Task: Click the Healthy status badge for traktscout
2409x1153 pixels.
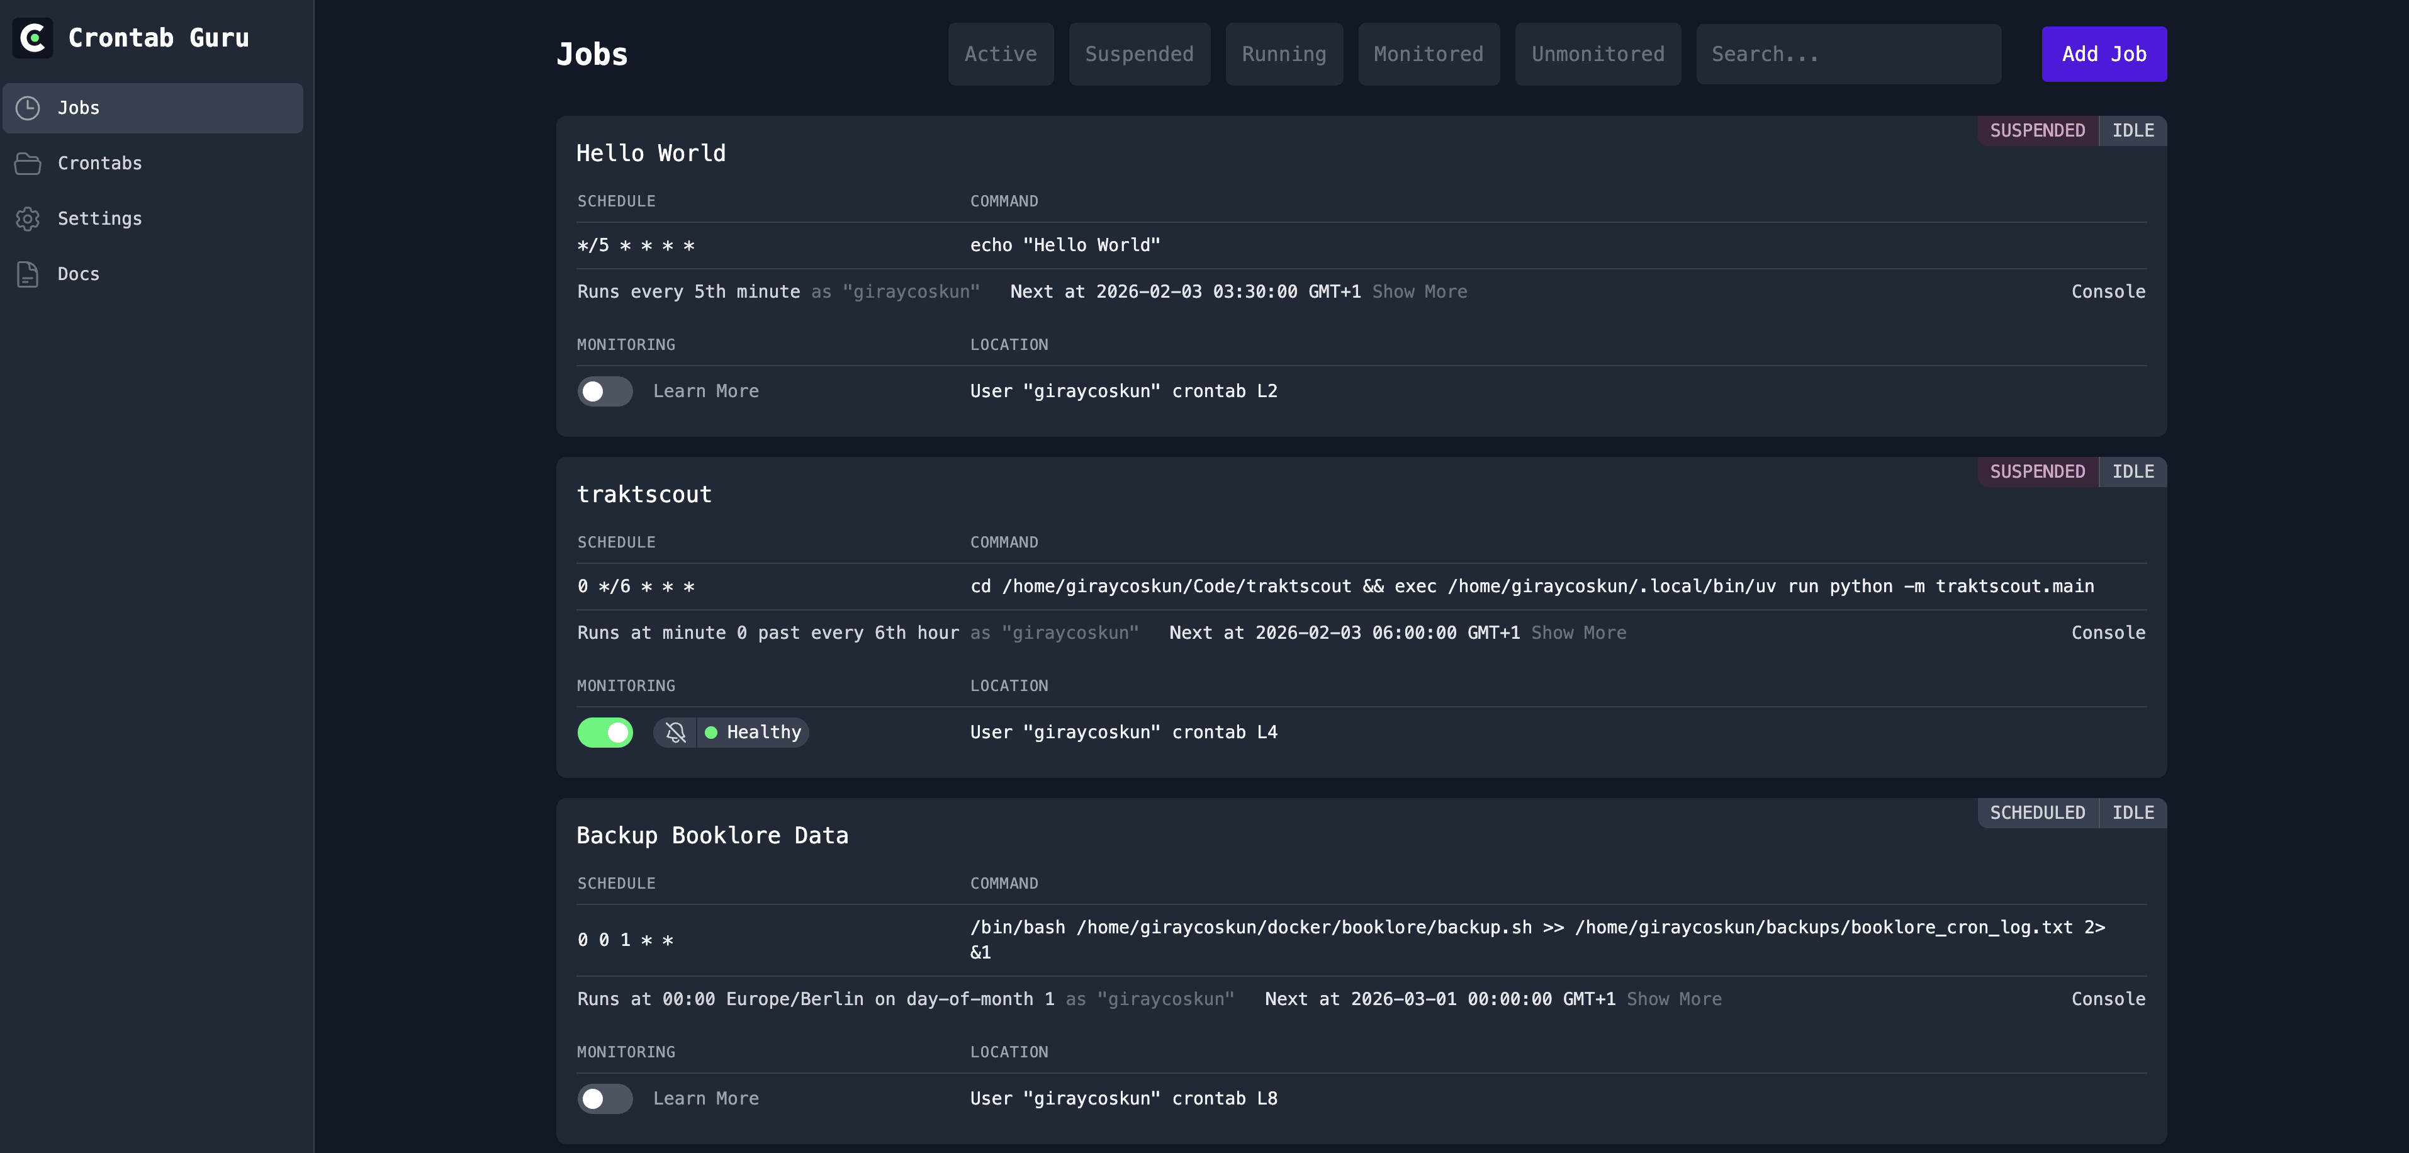Action: [x=754, y=732]
